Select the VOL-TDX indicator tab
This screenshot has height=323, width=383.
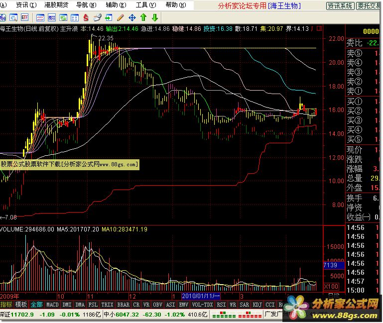(203, 305)
